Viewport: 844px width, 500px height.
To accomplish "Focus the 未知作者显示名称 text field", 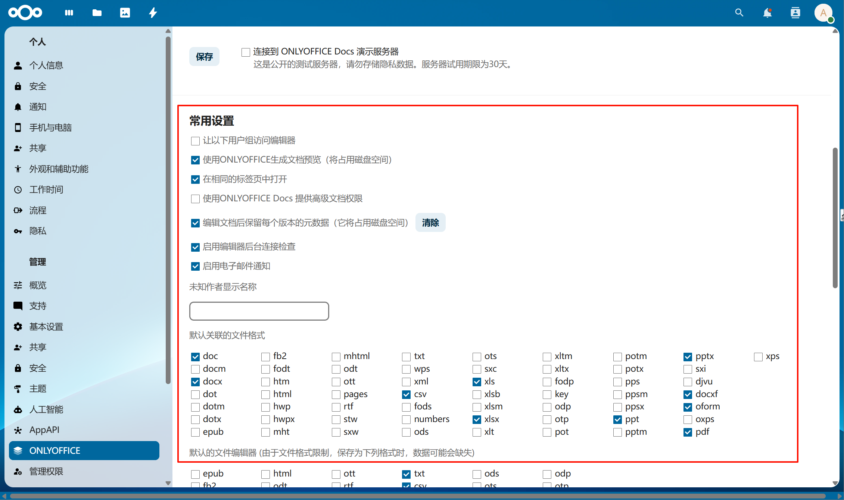I will click(x=259, y=311).
